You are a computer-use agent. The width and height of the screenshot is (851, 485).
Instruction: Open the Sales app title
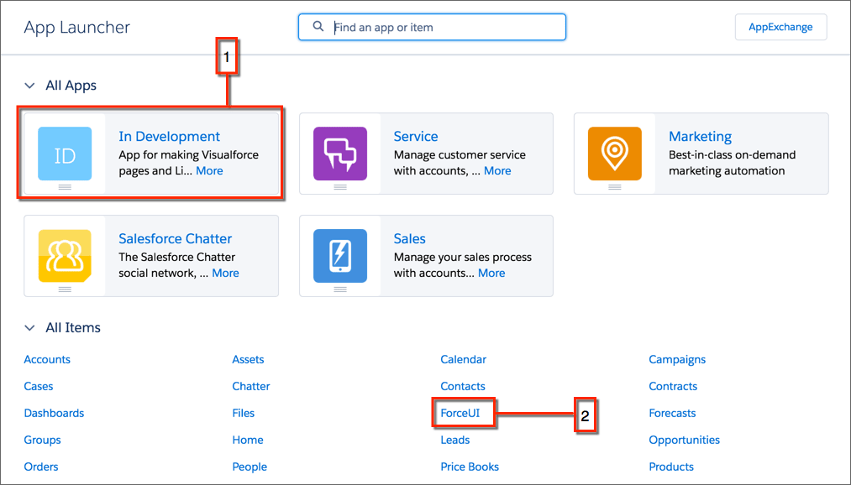[x=410, y=238]
